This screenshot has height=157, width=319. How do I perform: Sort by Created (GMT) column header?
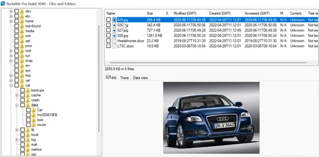[225, 13]
